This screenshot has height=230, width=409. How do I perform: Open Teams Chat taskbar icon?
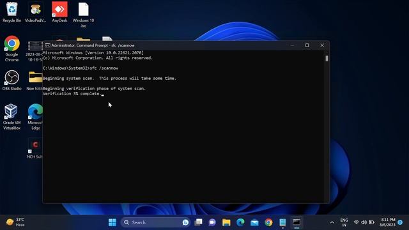[x=212, y=222]
